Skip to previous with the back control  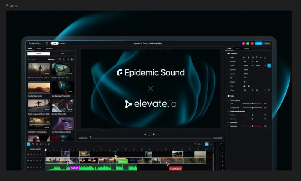tap(145, 134)
